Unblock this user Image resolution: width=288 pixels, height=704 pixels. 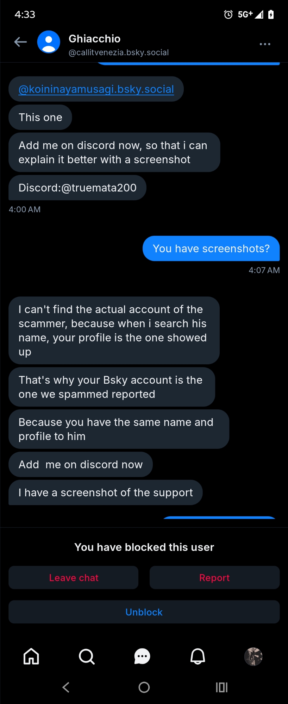(144, 612)
